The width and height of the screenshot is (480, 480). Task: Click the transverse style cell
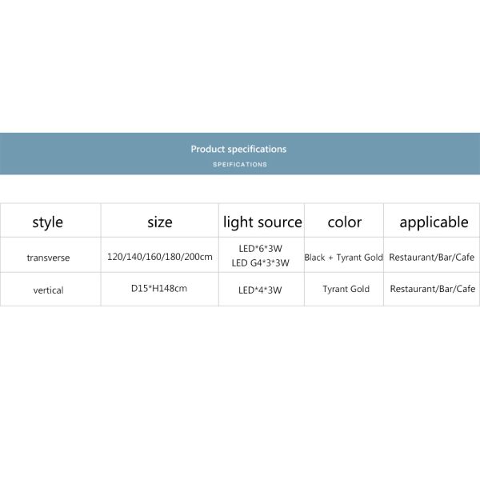49,258
